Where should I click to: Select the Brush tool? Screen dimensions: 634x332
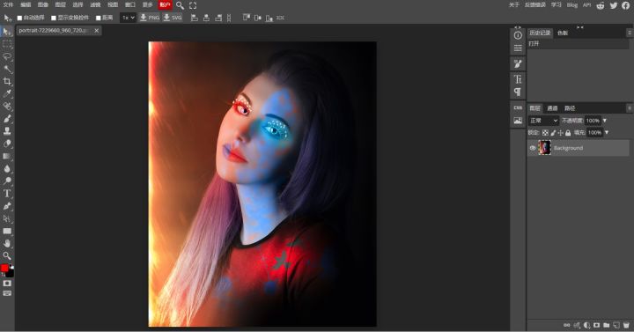[7, 119]
